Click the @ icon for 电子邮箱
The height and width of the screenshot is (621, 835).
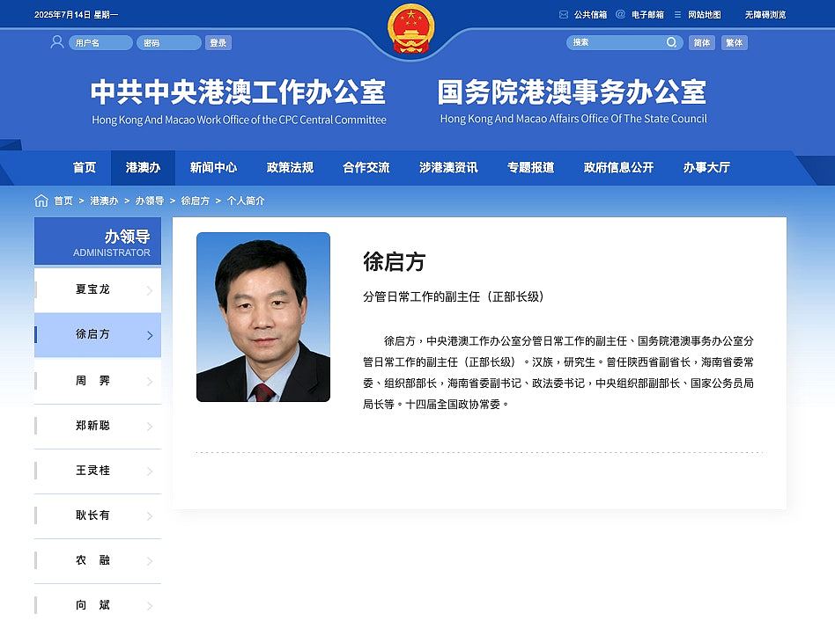[x=620, y=14]
